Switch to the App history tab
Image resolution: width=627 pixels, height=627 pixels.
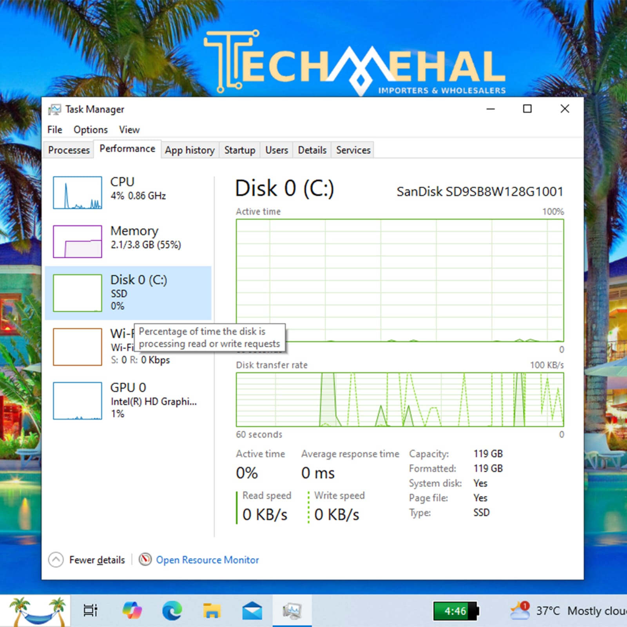(190, 150)
